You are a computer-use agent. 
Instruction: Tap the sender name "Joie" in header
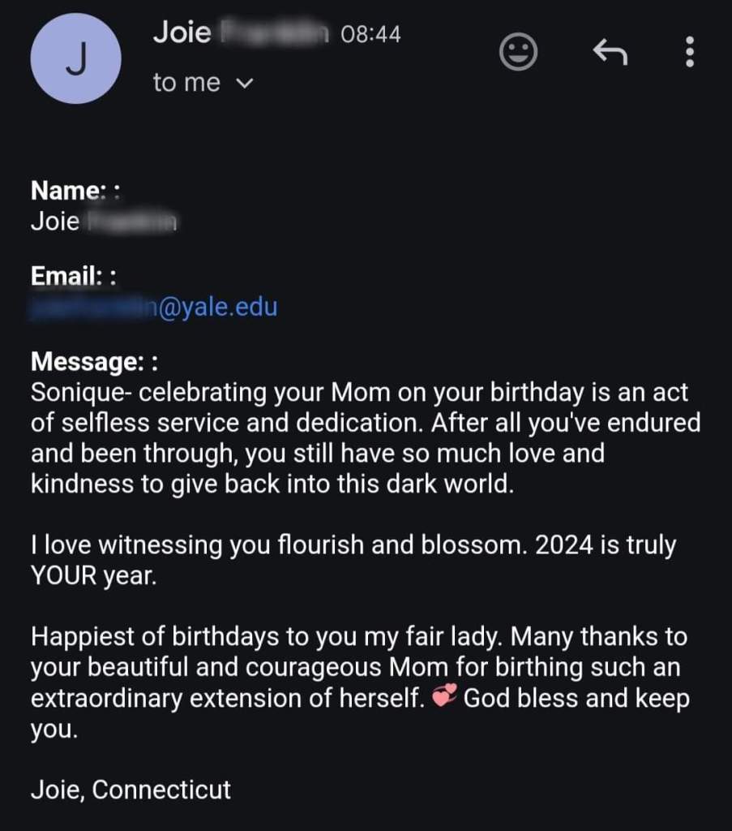[182, 33]
